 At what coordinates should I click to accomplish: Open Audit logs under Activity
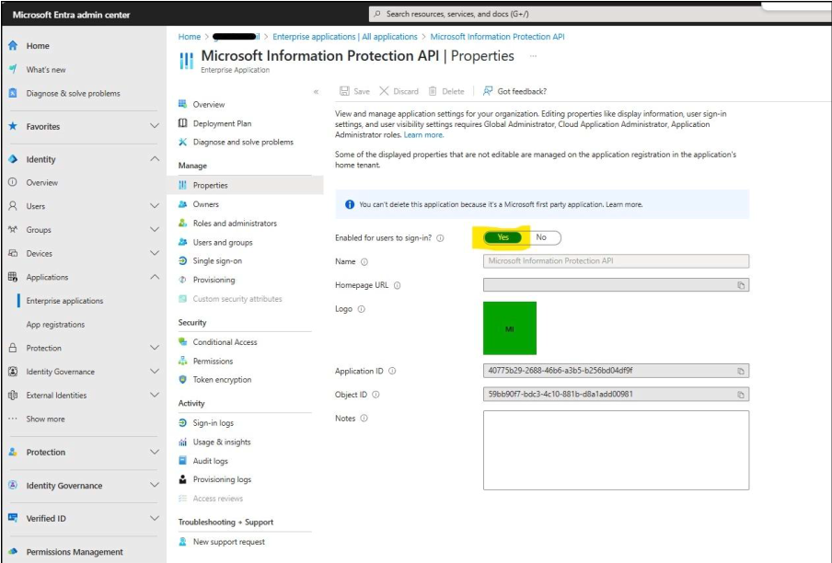tap(210, 461)
